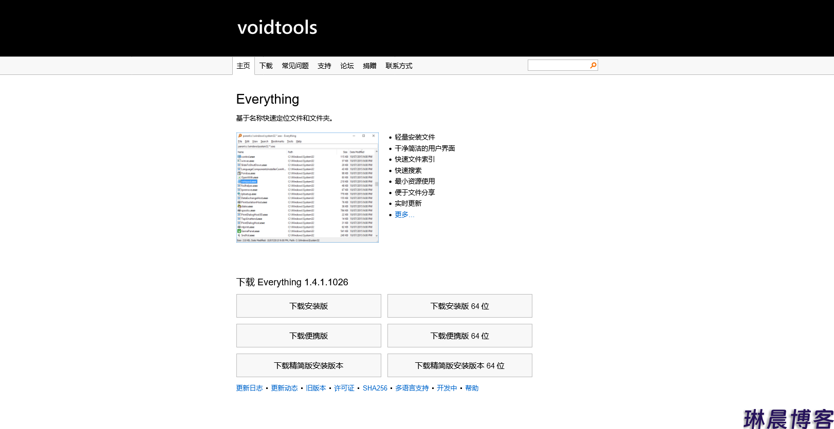Click the 快速文件索引 bullet text
The height and width of the screenshot is (429, 834).
click(x=415, y=159)
